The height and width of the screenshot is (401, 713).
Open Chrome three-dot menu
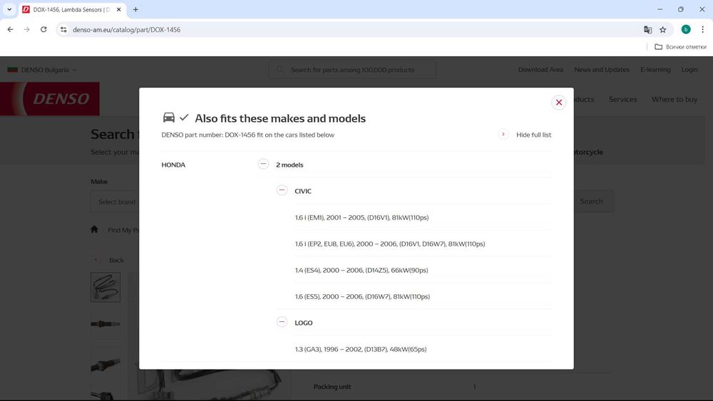702,29
